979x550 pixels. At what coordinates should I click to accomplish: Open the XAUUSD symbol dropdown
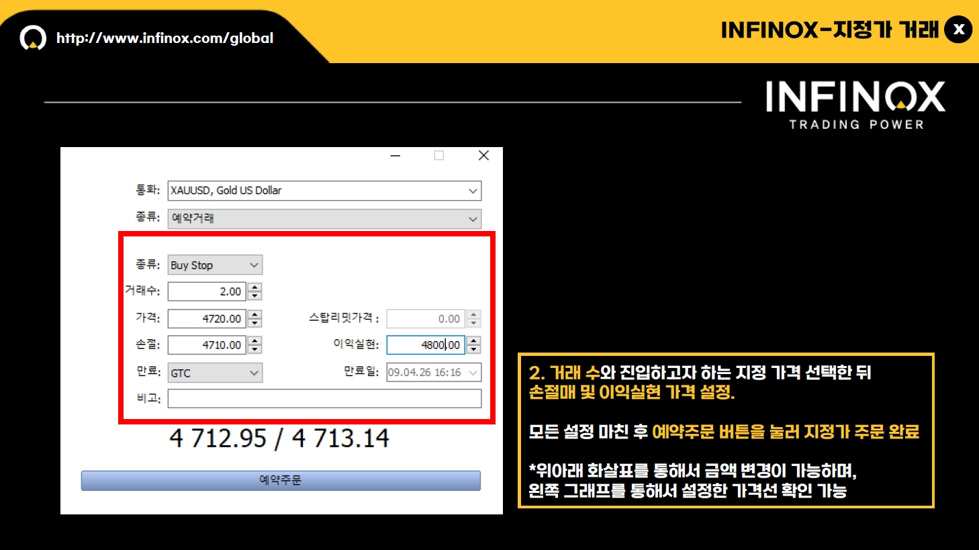point(324,191)
